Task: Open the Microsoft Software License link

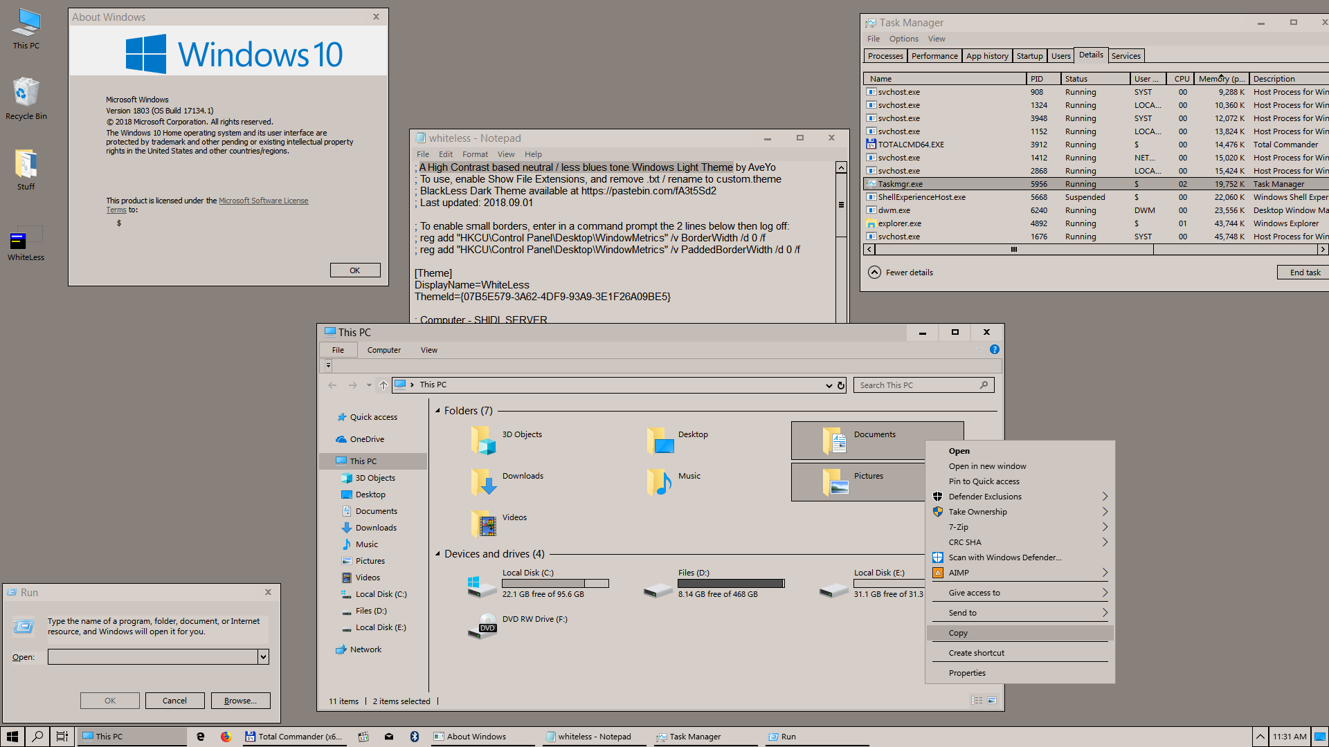Action: (263, 201)
